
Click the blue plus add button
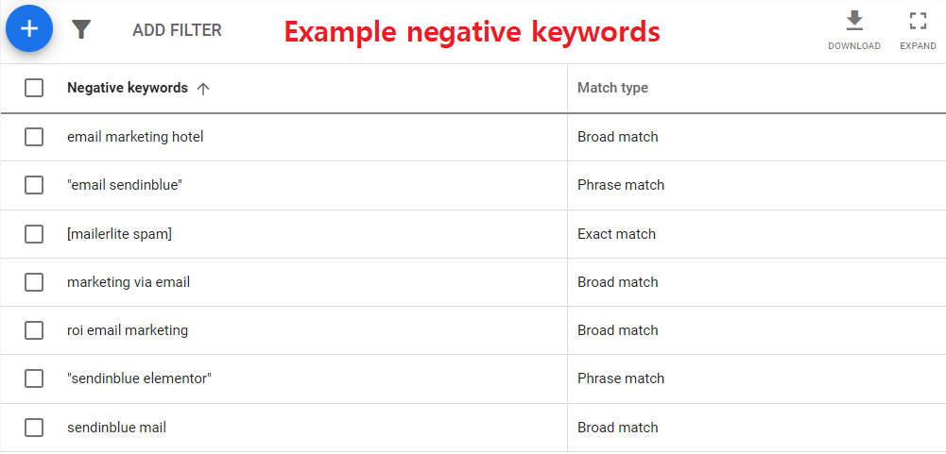[x=29, y=28]
